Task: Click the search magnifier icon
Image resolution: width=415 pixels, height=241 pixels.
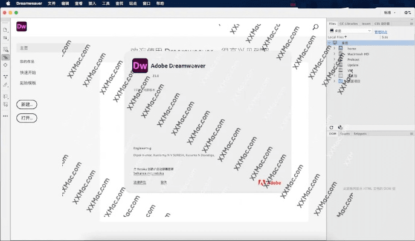Action: (x=315, y=27)
